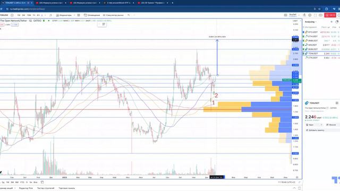The image size is (340, 191).
Task: Select ETHUSDT in the watchlist
Action: [321, 37]
